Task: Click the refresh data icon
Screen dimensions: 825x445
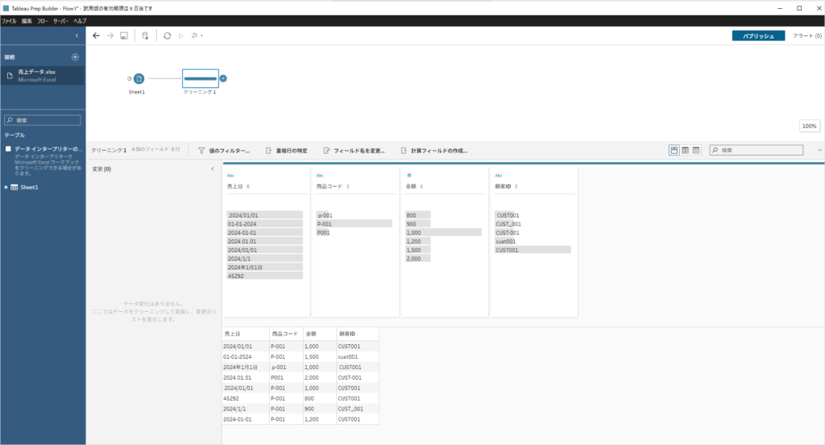Action: tap(167, 36)
